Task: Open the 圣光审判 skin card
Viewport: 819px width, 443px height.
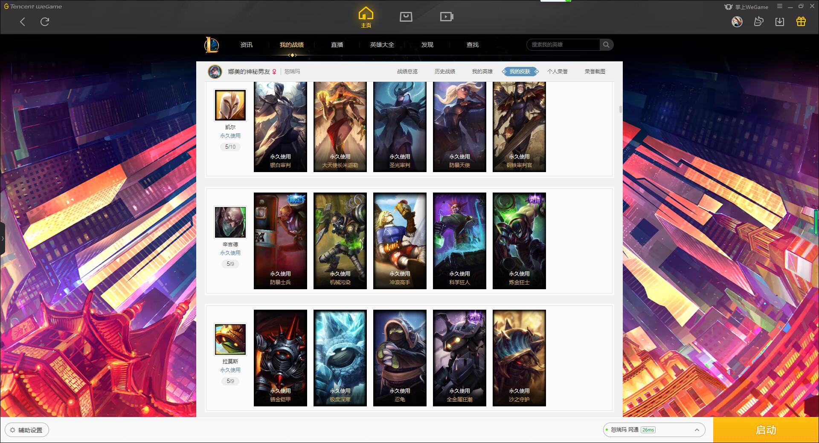Action: [400, 127]
